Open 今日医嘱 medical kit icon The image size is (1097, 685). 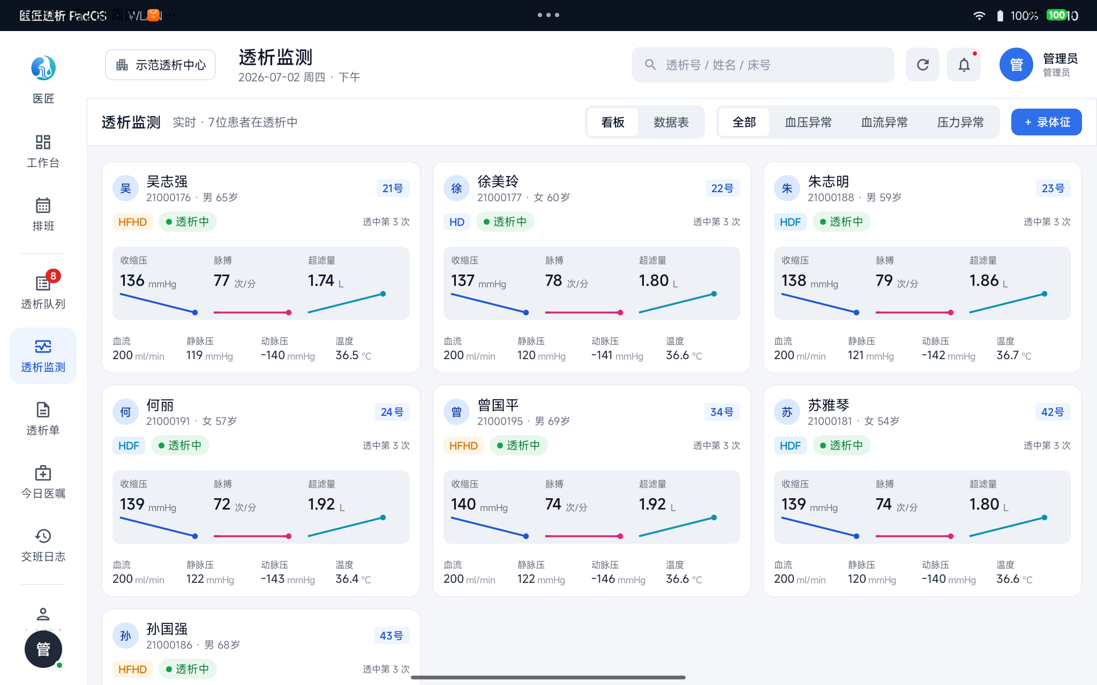coord(43,473)
